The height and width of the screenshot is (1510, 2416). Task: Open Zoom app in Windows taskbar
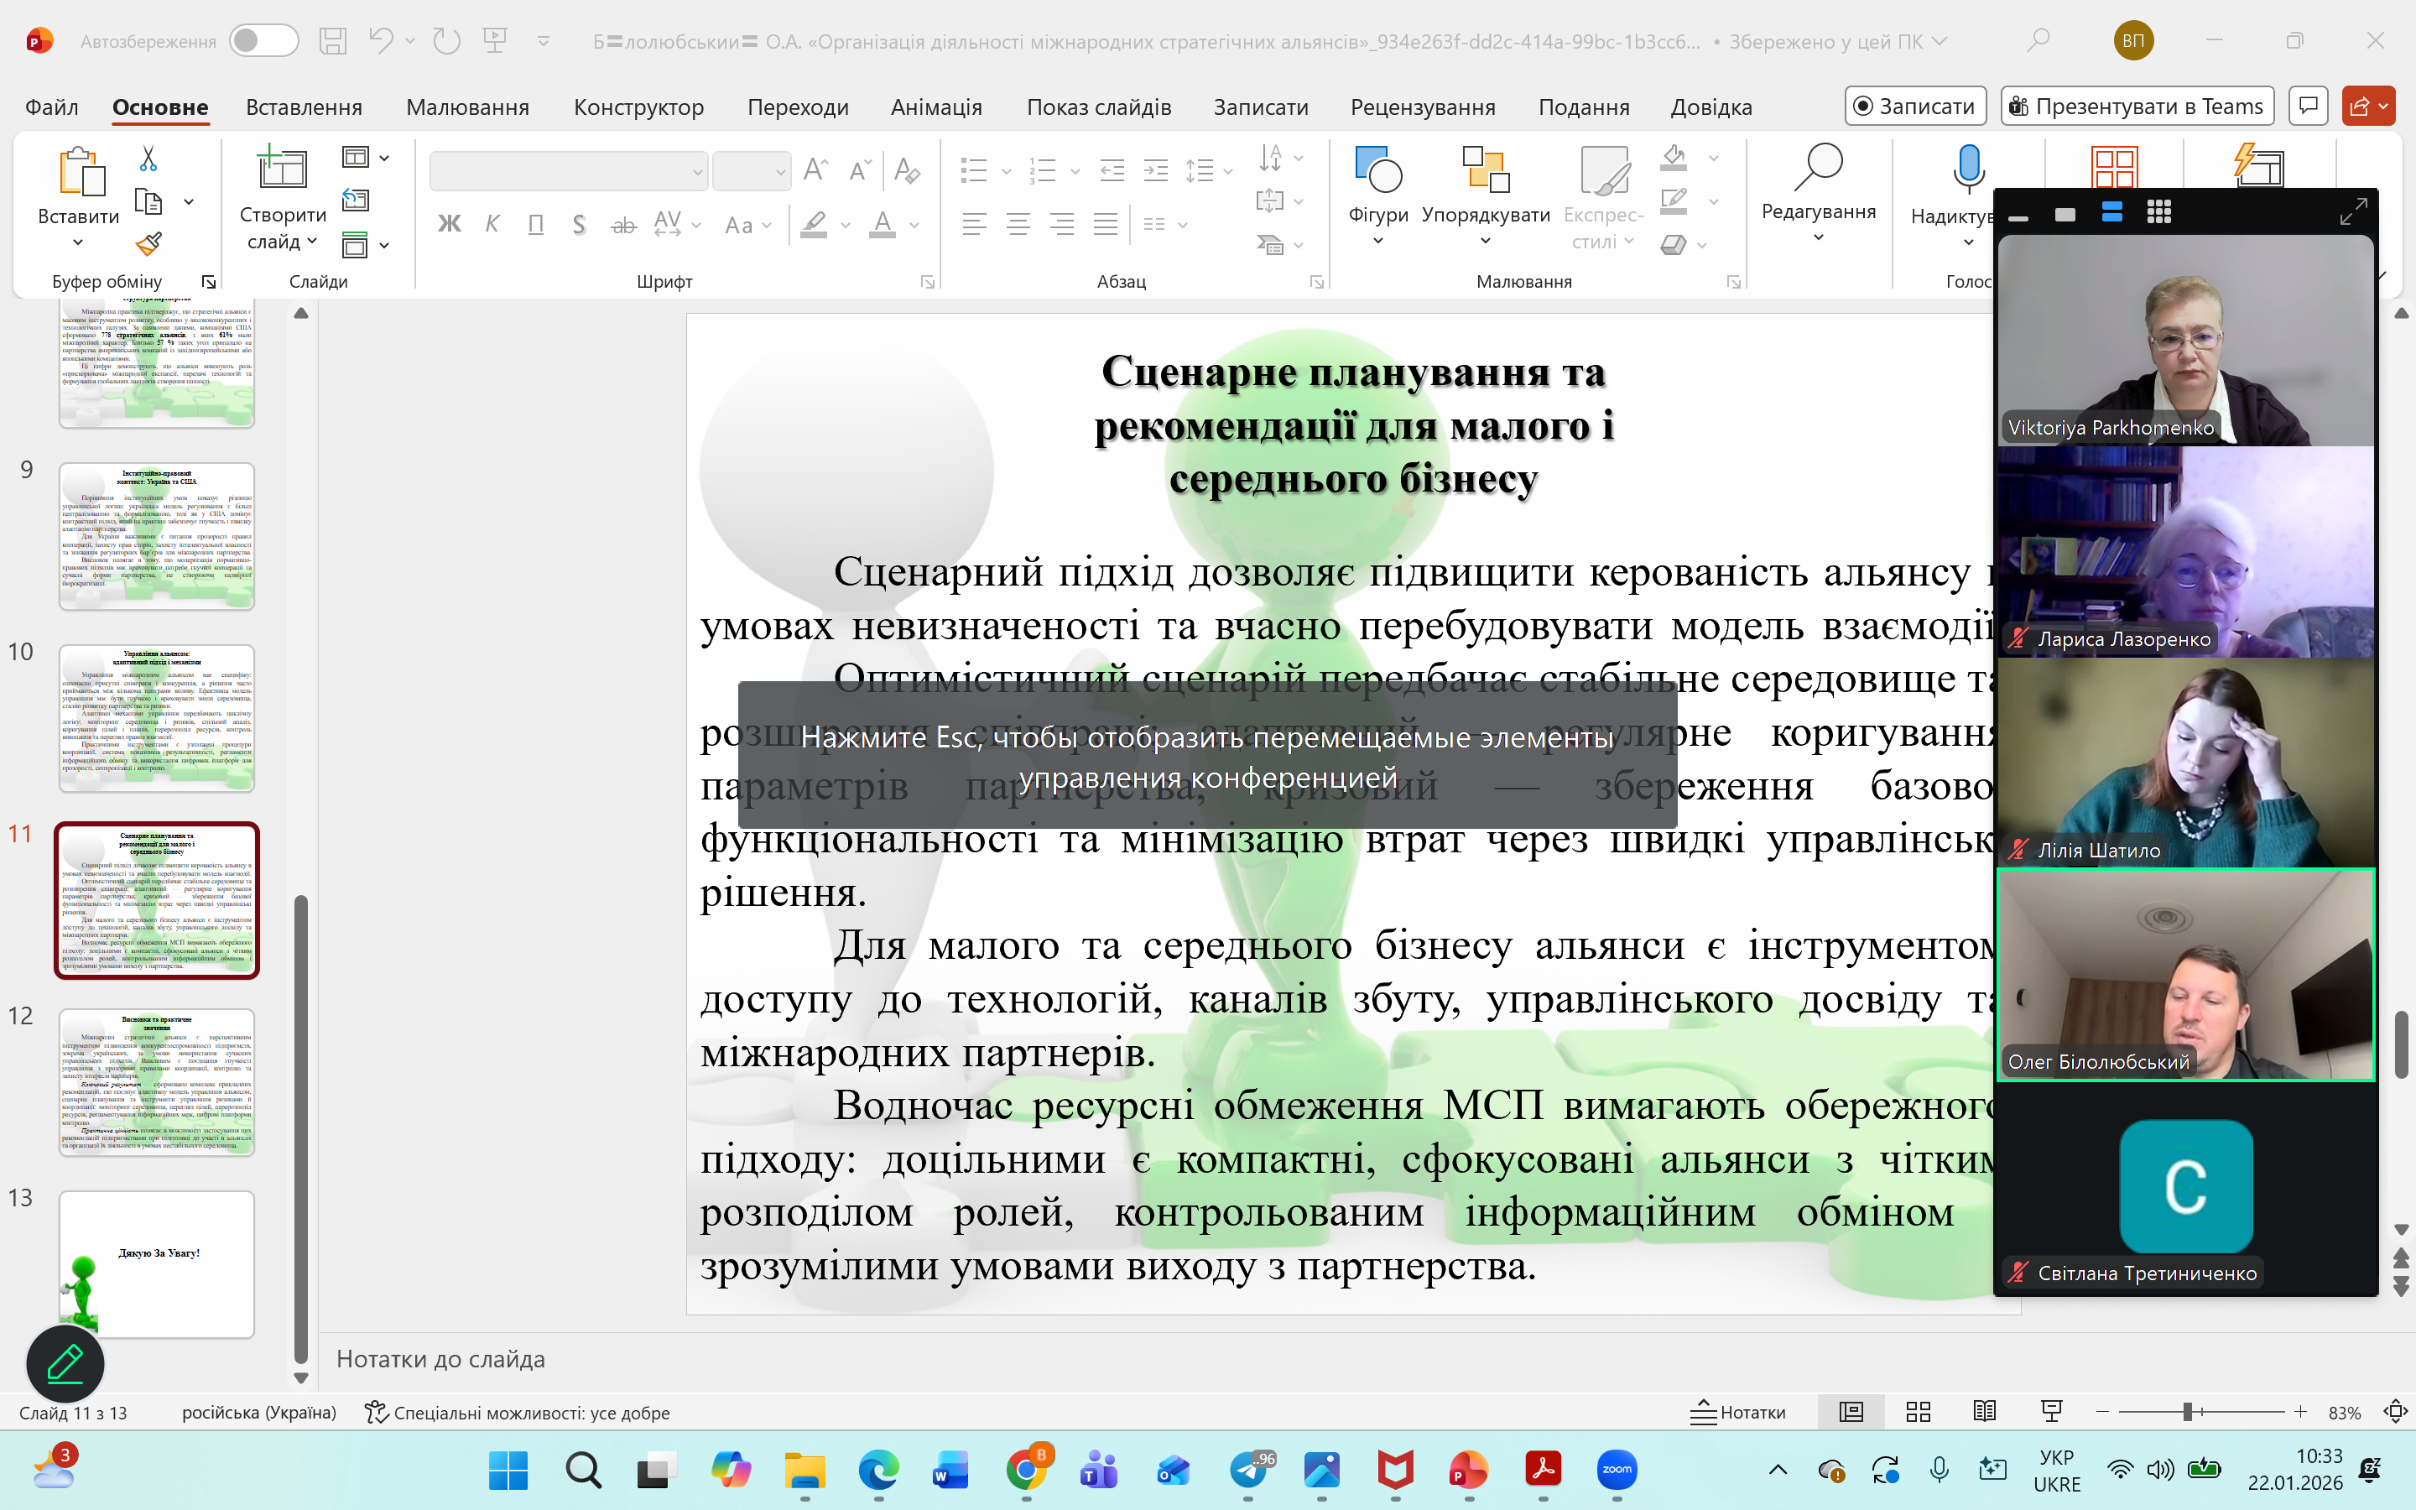click(x=1617, y=1469)
